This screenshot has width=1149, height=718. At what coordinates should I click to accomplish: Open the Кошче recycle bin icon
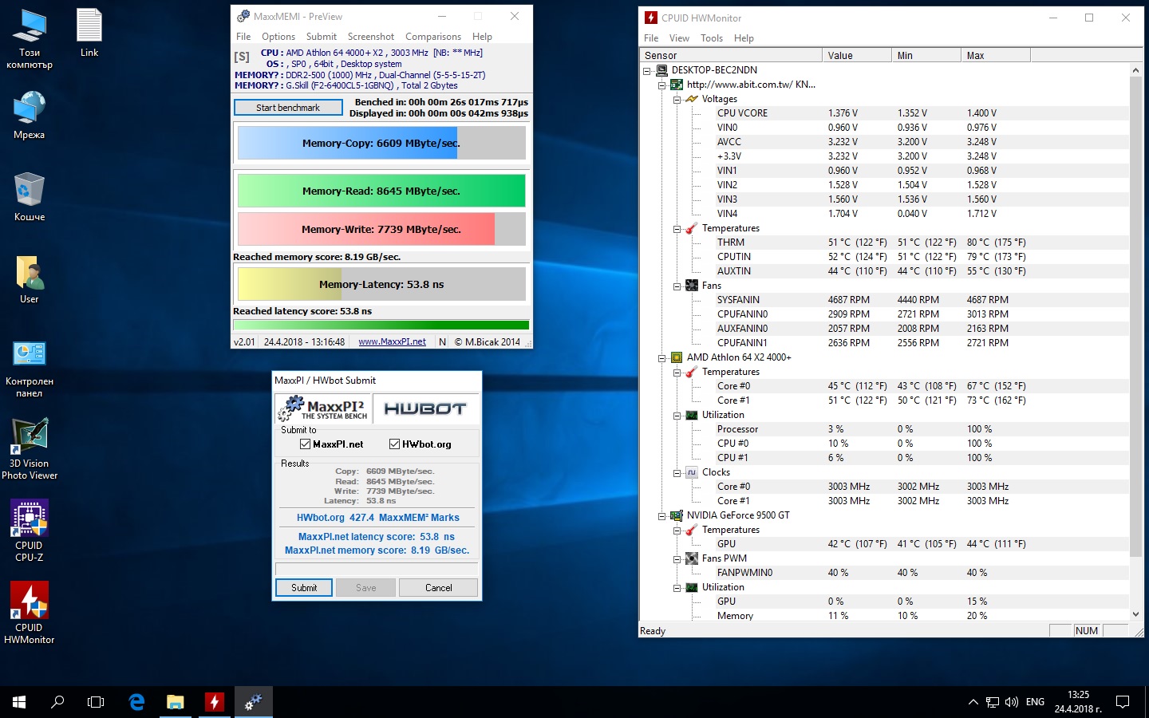pos(30,197)
